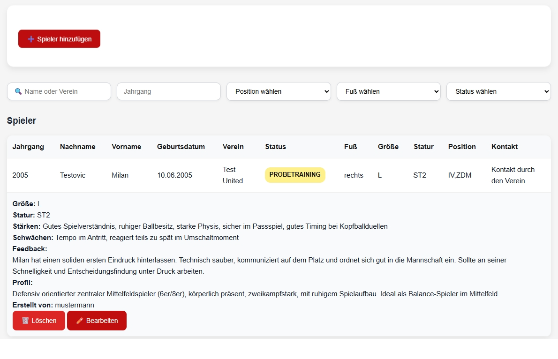Click the Verein column header
558x359 pixels.
pyautogui.click(x=233, y=147)
